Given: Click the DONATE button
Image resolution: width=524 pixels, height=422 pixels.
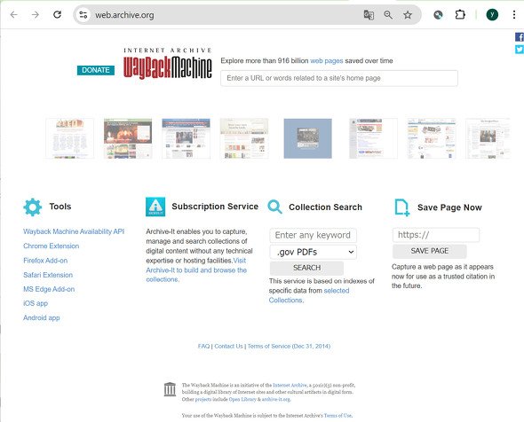Looking at the screenshot, I should [96, 70].
